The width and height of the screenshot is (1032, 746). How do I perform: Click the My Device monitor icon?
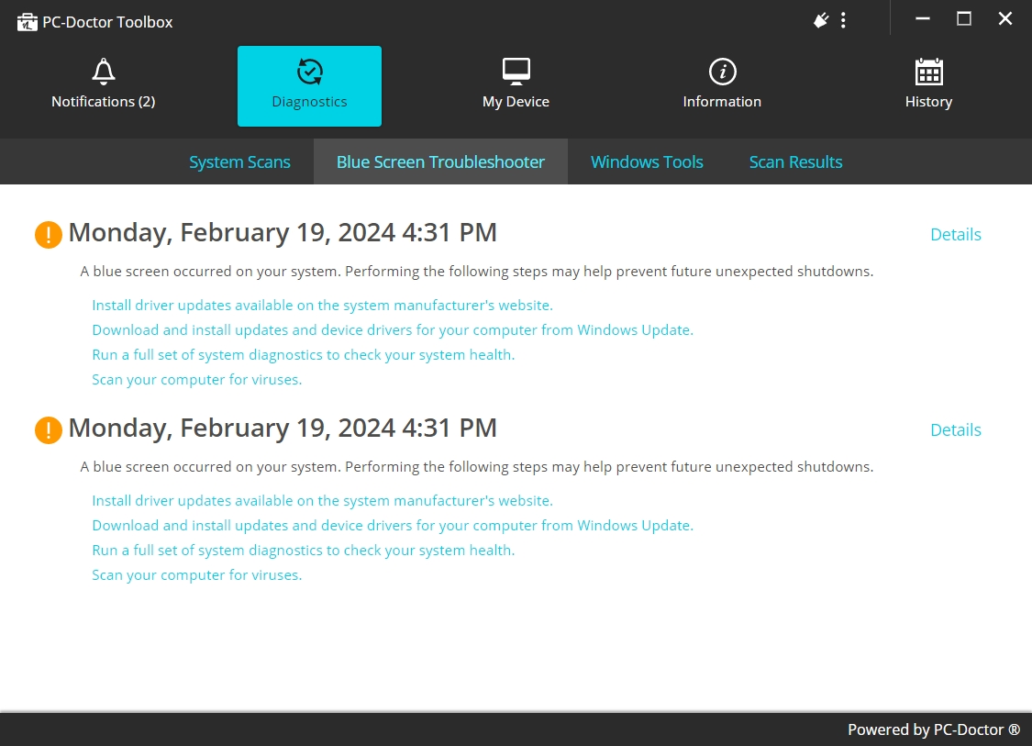point(516,72)
